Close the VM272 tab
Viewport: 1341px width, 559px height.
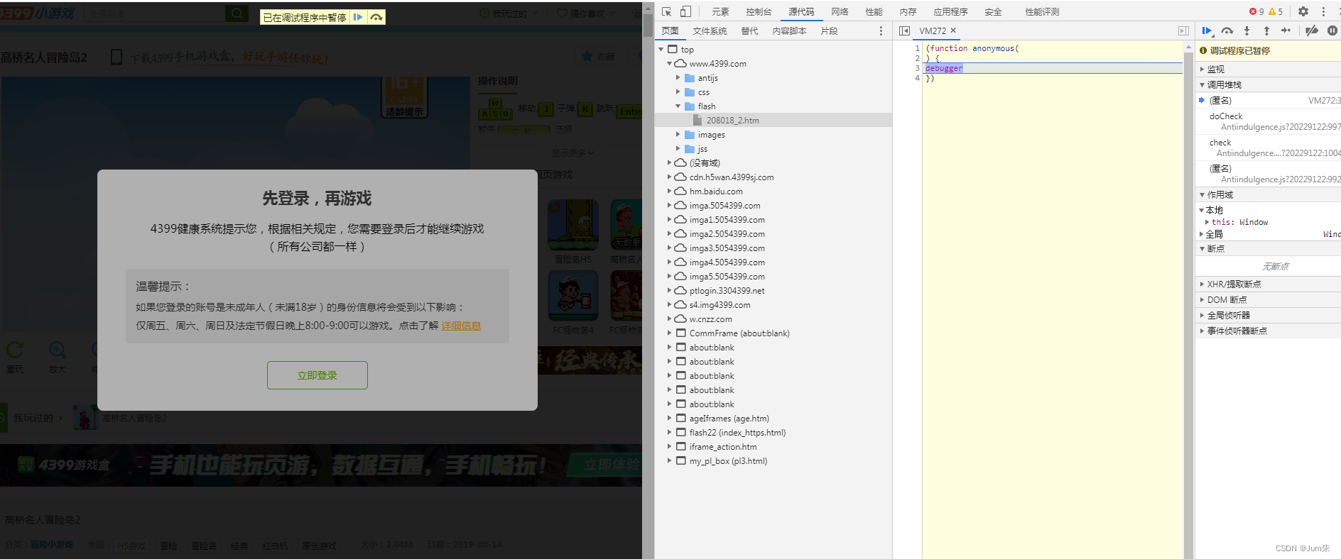point(953,31)
